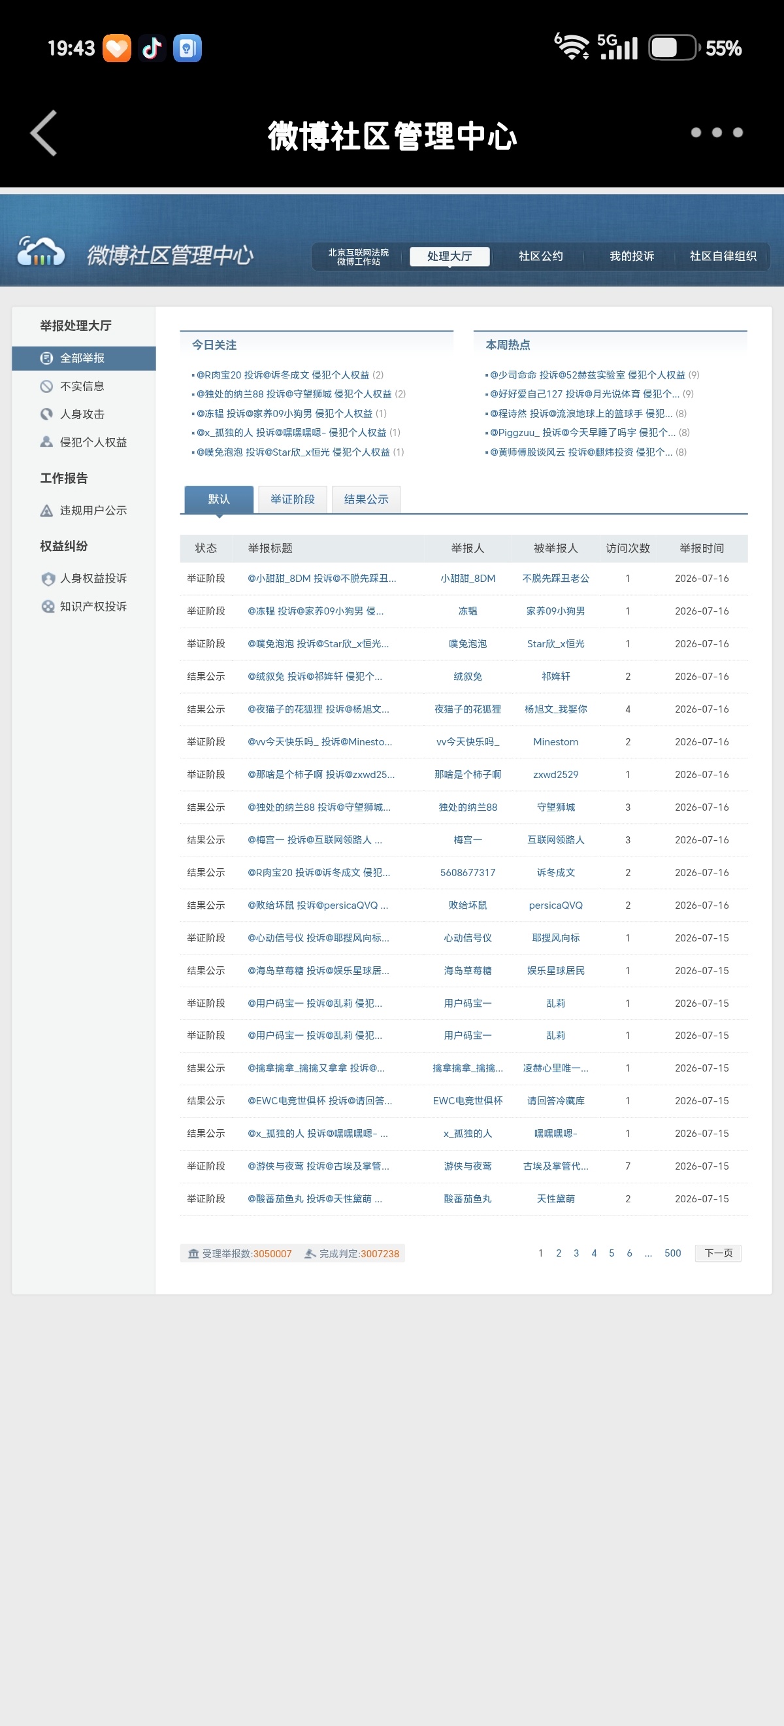Open reported user persicaQVQ
The width and height of the screenshot is (784, 1726).
click(x=556, y=905)
